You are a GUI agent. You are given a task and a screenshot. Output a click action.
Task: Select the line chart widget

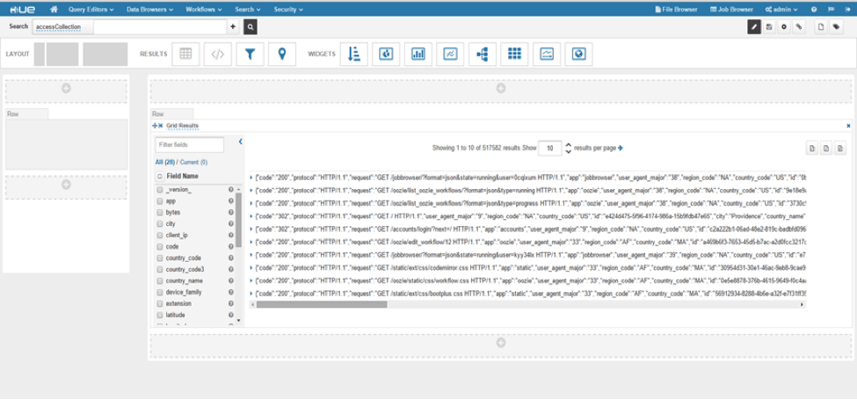click(x=450, y=54)
